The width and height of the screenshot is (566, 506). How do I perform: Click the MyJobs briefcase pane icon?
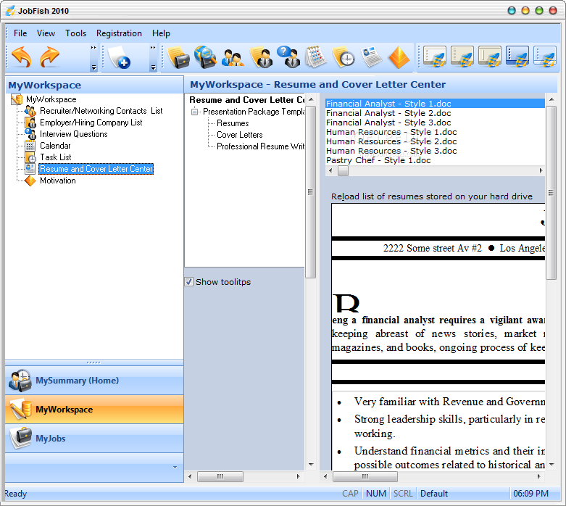pyautogui.click(x=20, y=438)
